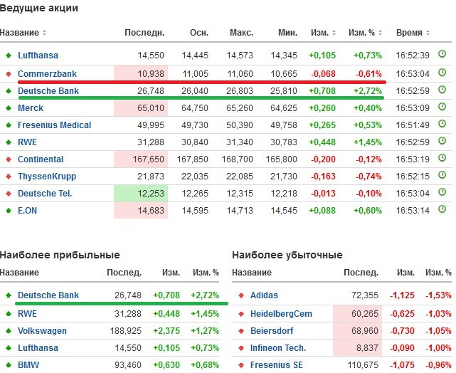
Task: Open the BMW stock link
Action: click(28, 365)
